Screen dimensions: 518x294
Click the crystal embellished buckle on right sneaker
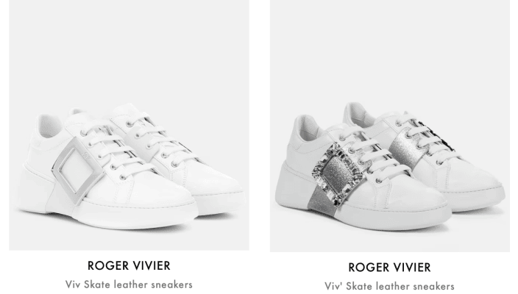pyautogui.click(x=338, y=173)
